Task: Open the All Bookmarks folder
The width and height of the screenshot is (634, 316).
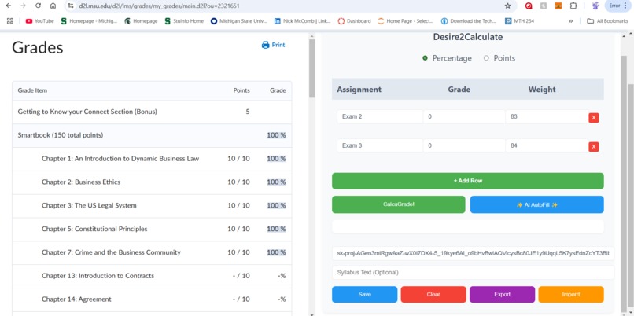Action: [608, 21]
